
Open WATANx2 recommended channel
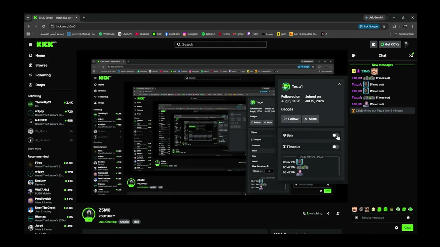pyautogui.click(x=50, y=191)
